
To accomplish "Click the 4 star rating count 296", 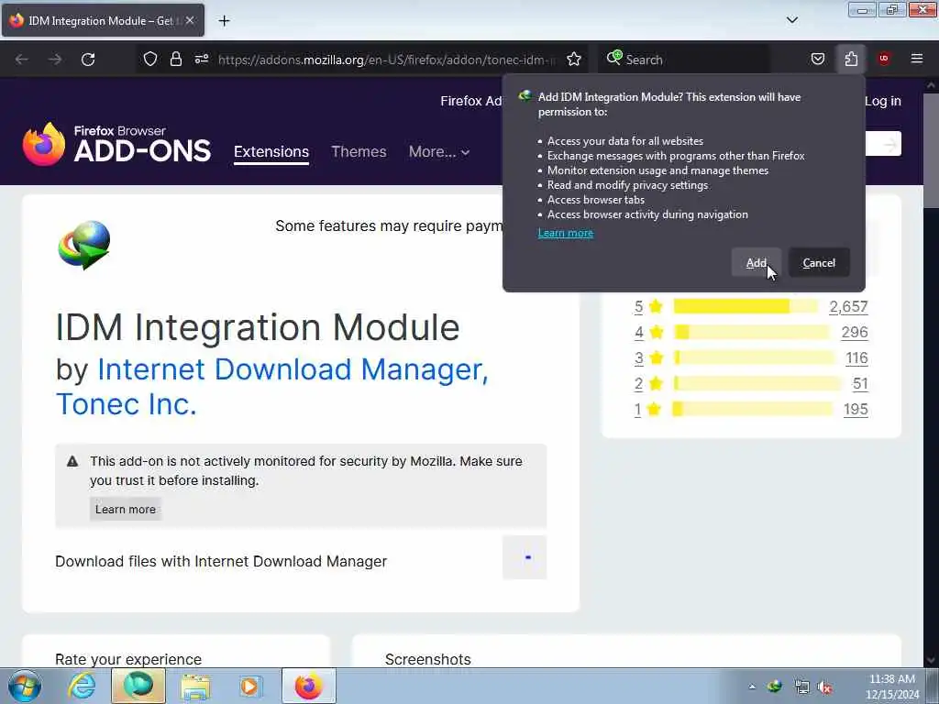I will [x=854, y=332].
